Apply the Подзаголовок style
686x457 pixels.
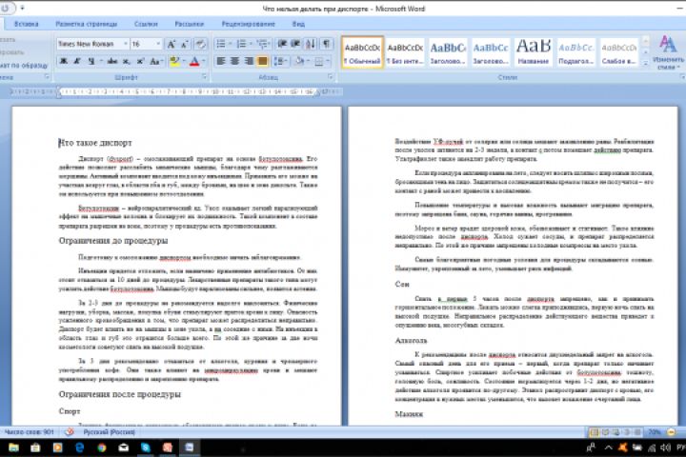(576, 52)
